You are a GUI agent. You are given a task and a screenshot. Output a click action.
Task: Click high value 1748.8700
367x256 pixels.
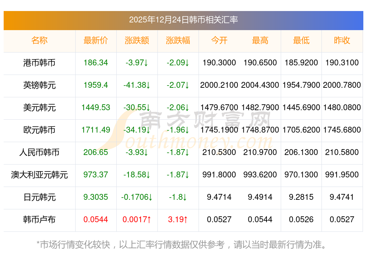pos(260,130)
